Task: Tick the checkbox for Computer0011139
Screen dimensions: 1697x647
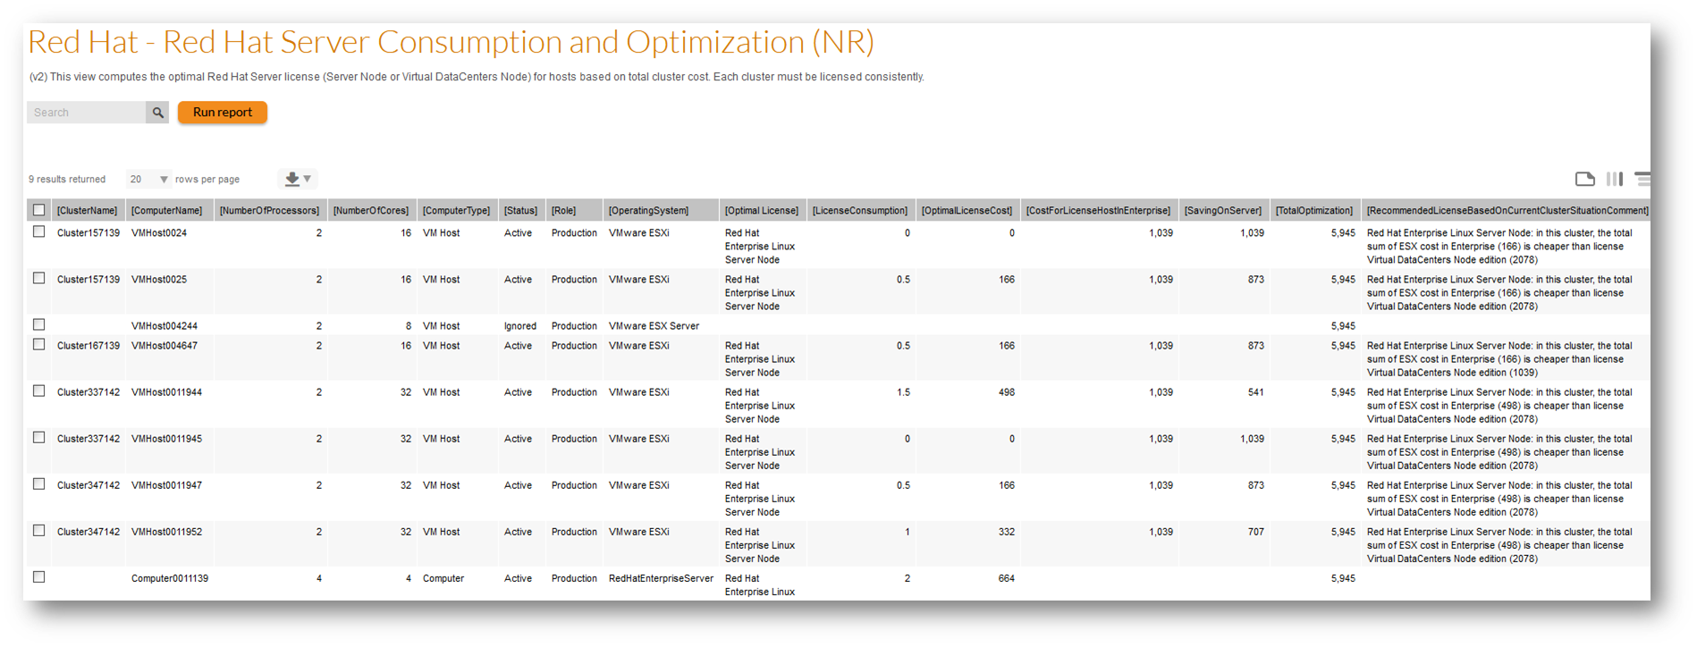Action: point(38,576)
